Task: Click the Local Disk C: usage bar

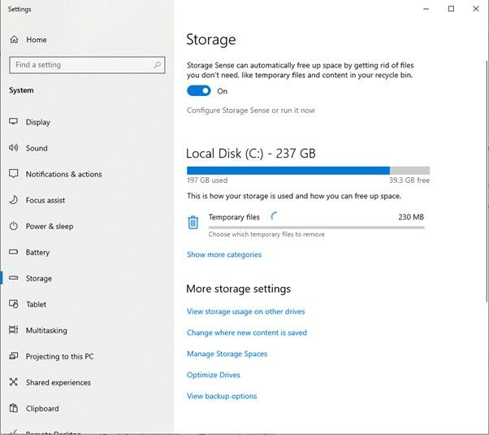Action: coord(308,171)
